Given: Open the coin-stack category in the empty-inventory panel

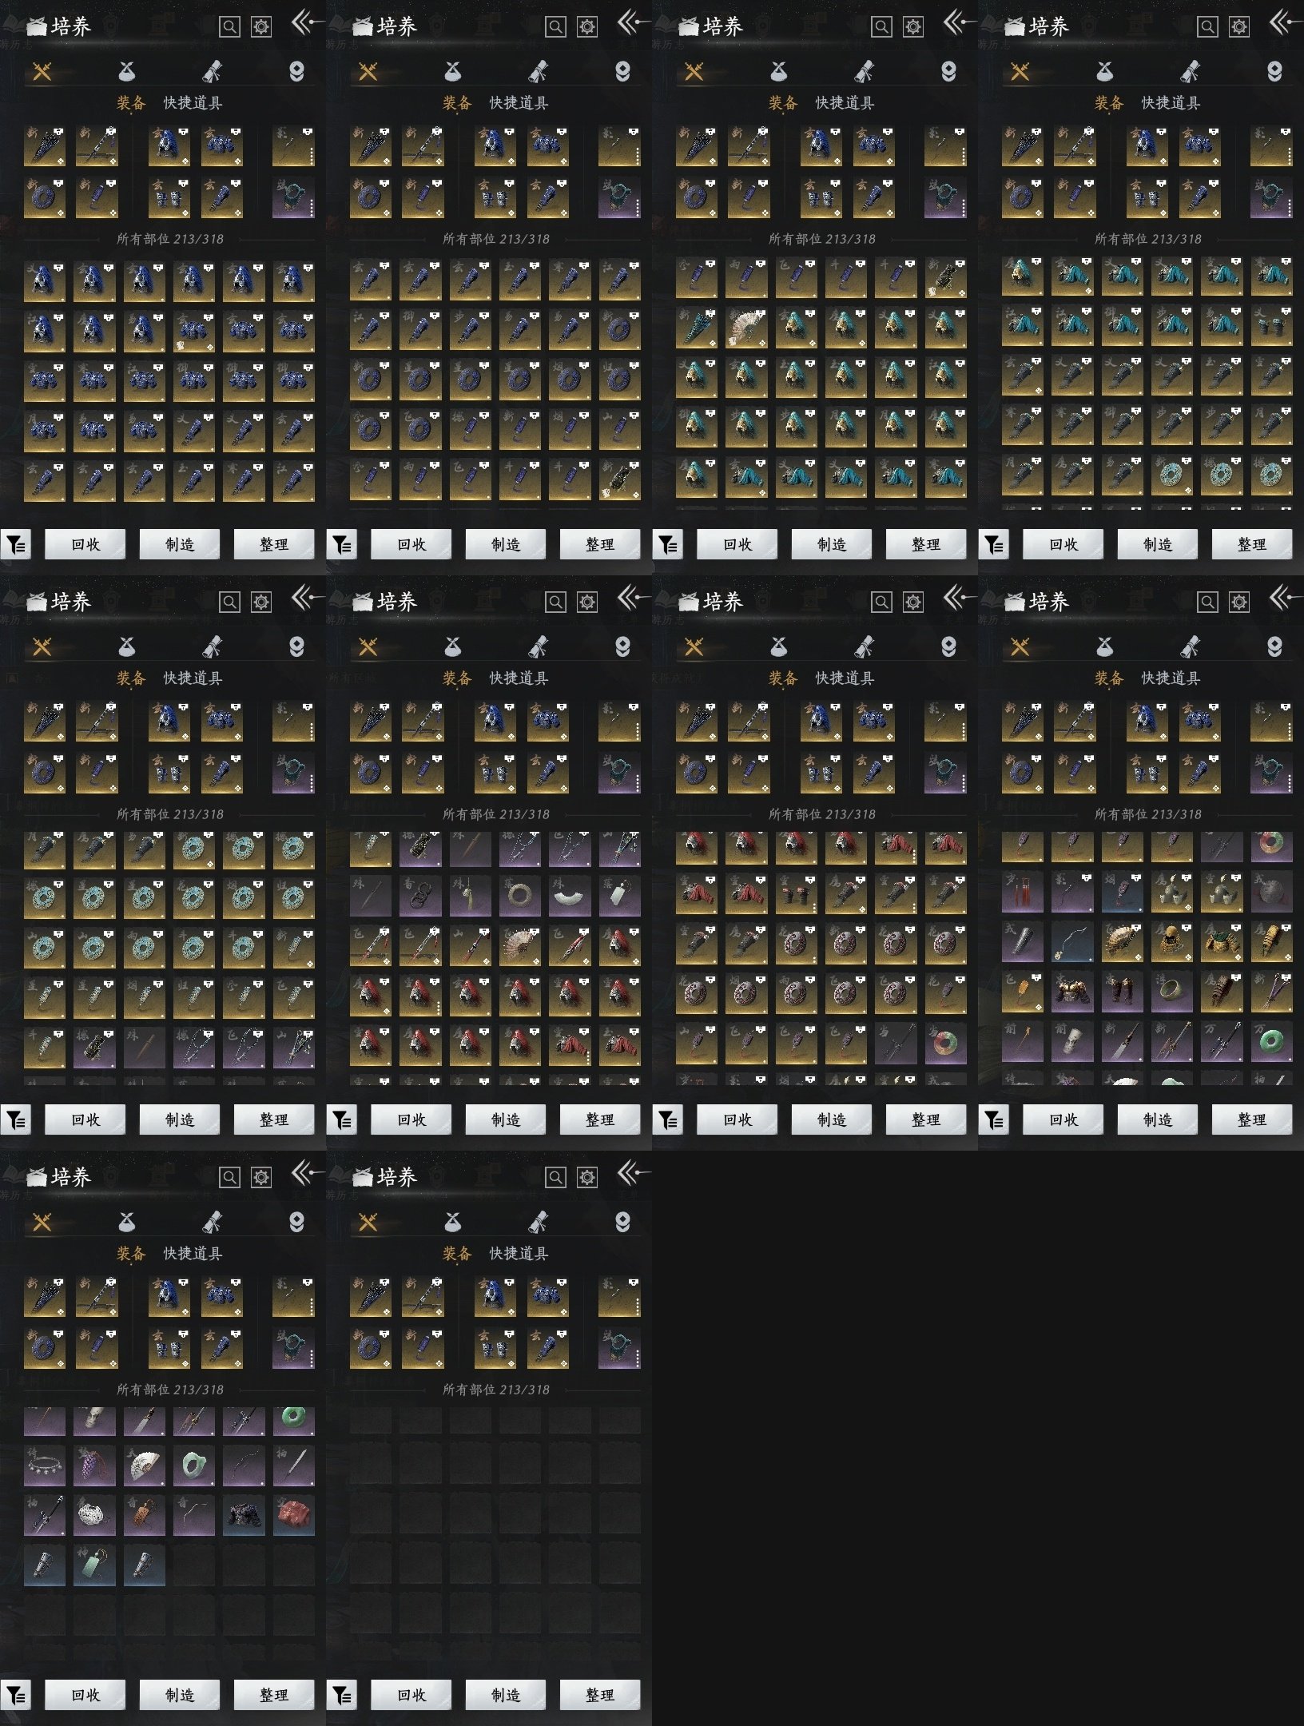Looking at the screenshot, I should [x=622, y=1222].
